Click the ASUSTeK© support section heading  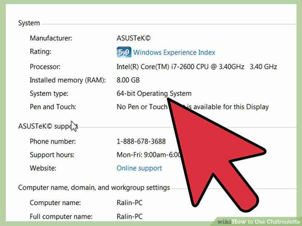(x=48, y=126)
